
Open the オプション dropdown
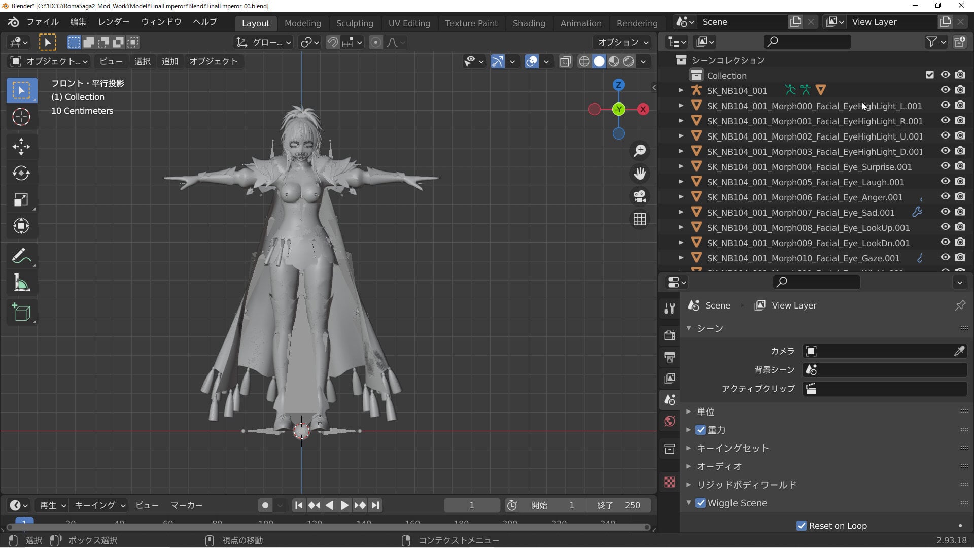(622, 42)
